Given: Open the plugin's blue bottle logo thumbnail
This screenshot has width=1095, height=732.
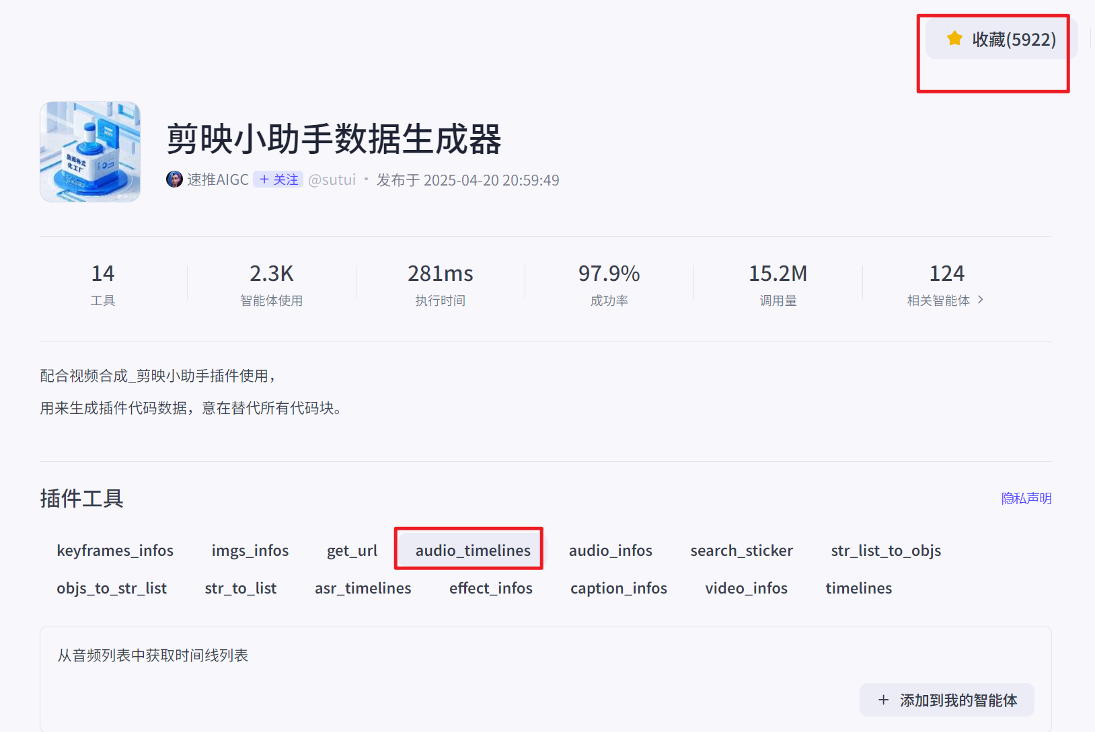Looking at the screenshot, I should coord(90,152).
